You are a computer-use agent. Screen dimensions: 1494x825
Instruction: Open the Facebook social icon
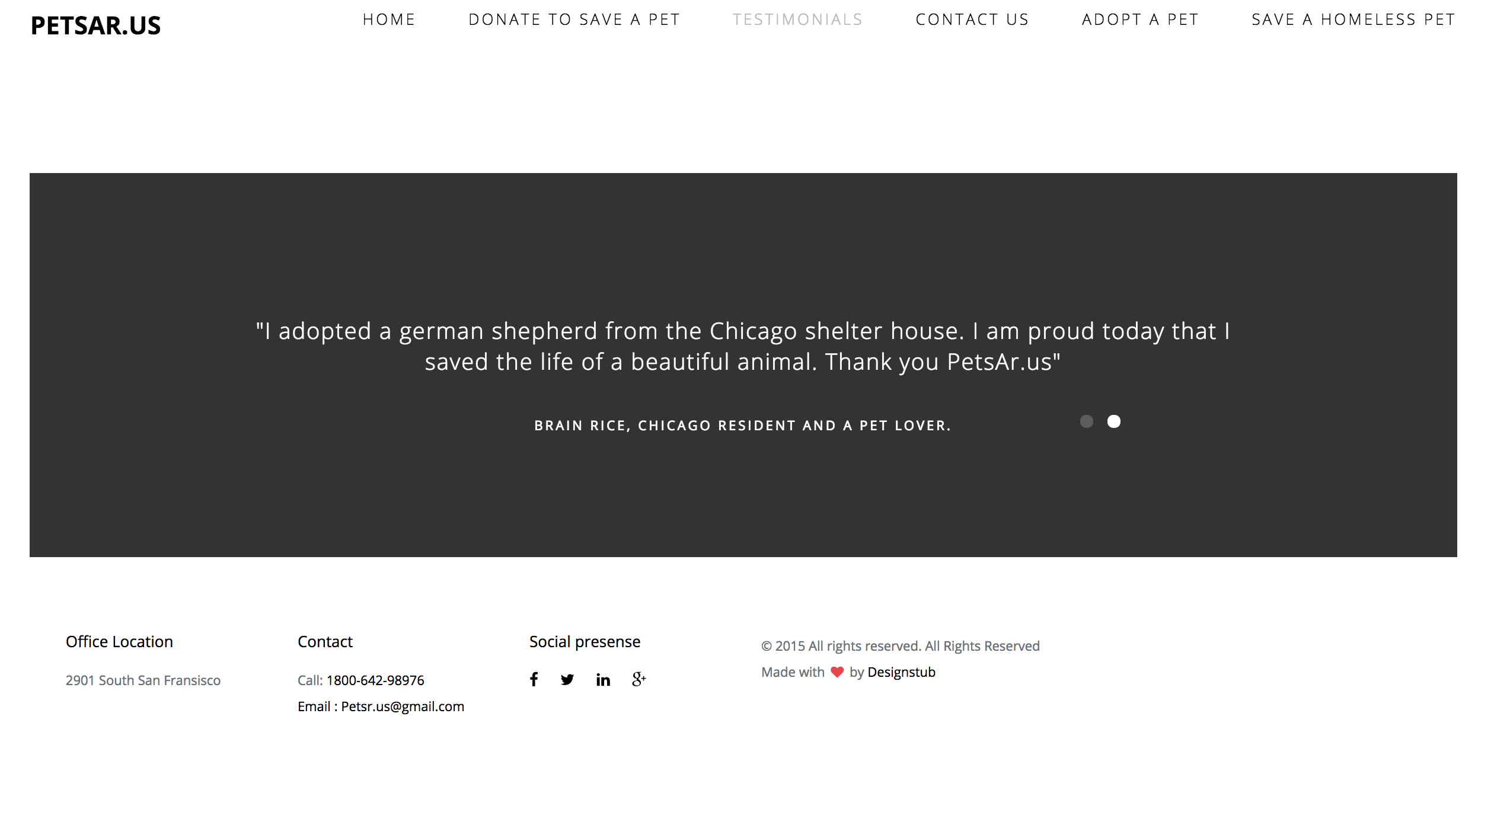coord(534,679)
